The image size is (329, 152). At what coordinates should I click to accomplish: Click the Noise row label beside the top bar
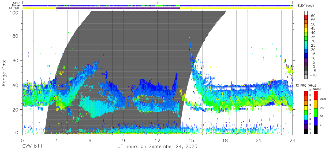pyautogui.click(x=16, y=5)
